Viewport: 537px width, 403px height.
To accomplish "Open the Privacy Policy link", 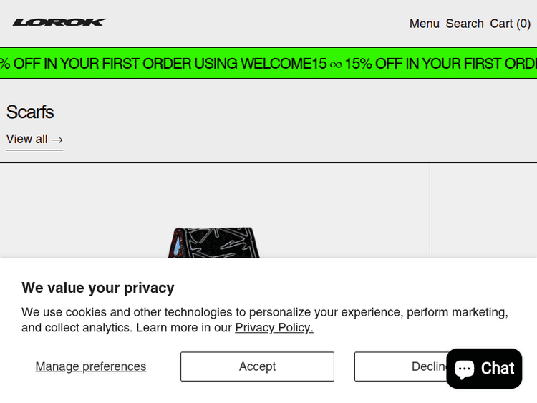I will 274,328.
